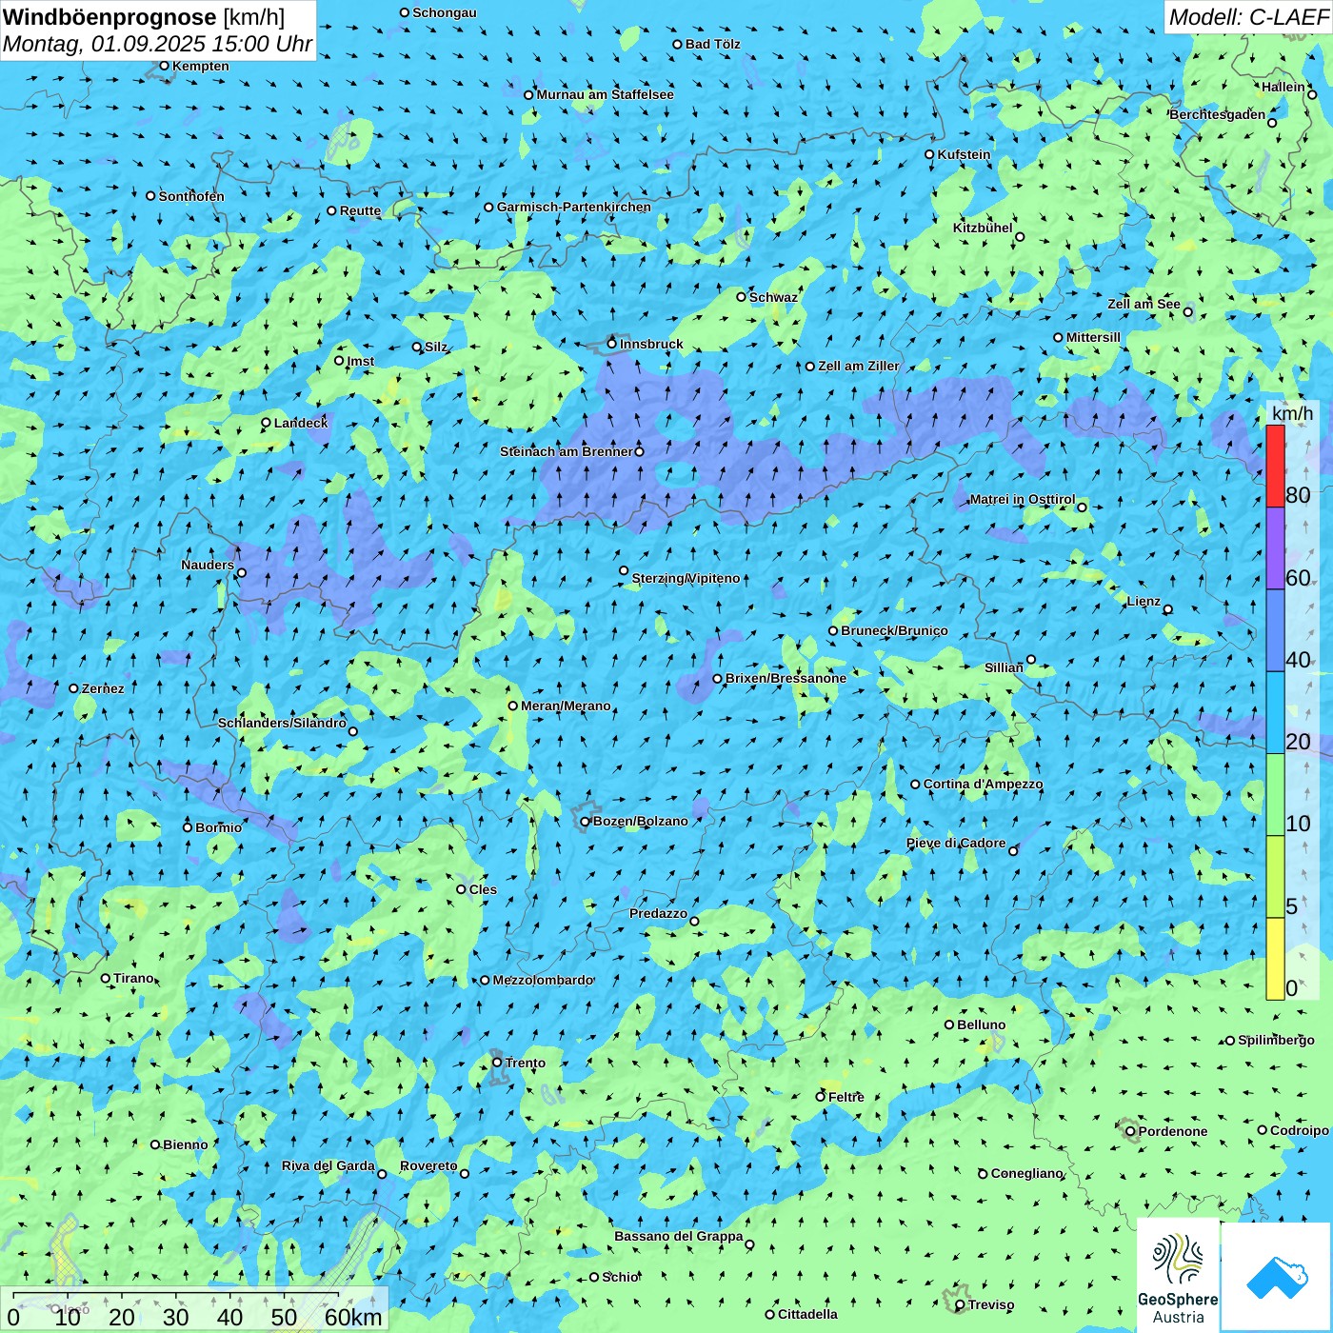
Task: Select the Tirano city label
Action: [133, 978]
